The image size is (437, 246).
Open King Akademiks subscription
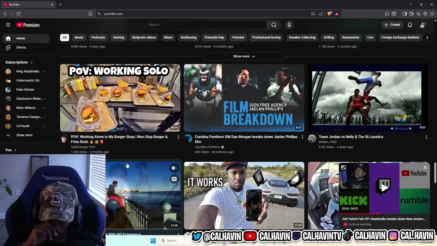26,71
